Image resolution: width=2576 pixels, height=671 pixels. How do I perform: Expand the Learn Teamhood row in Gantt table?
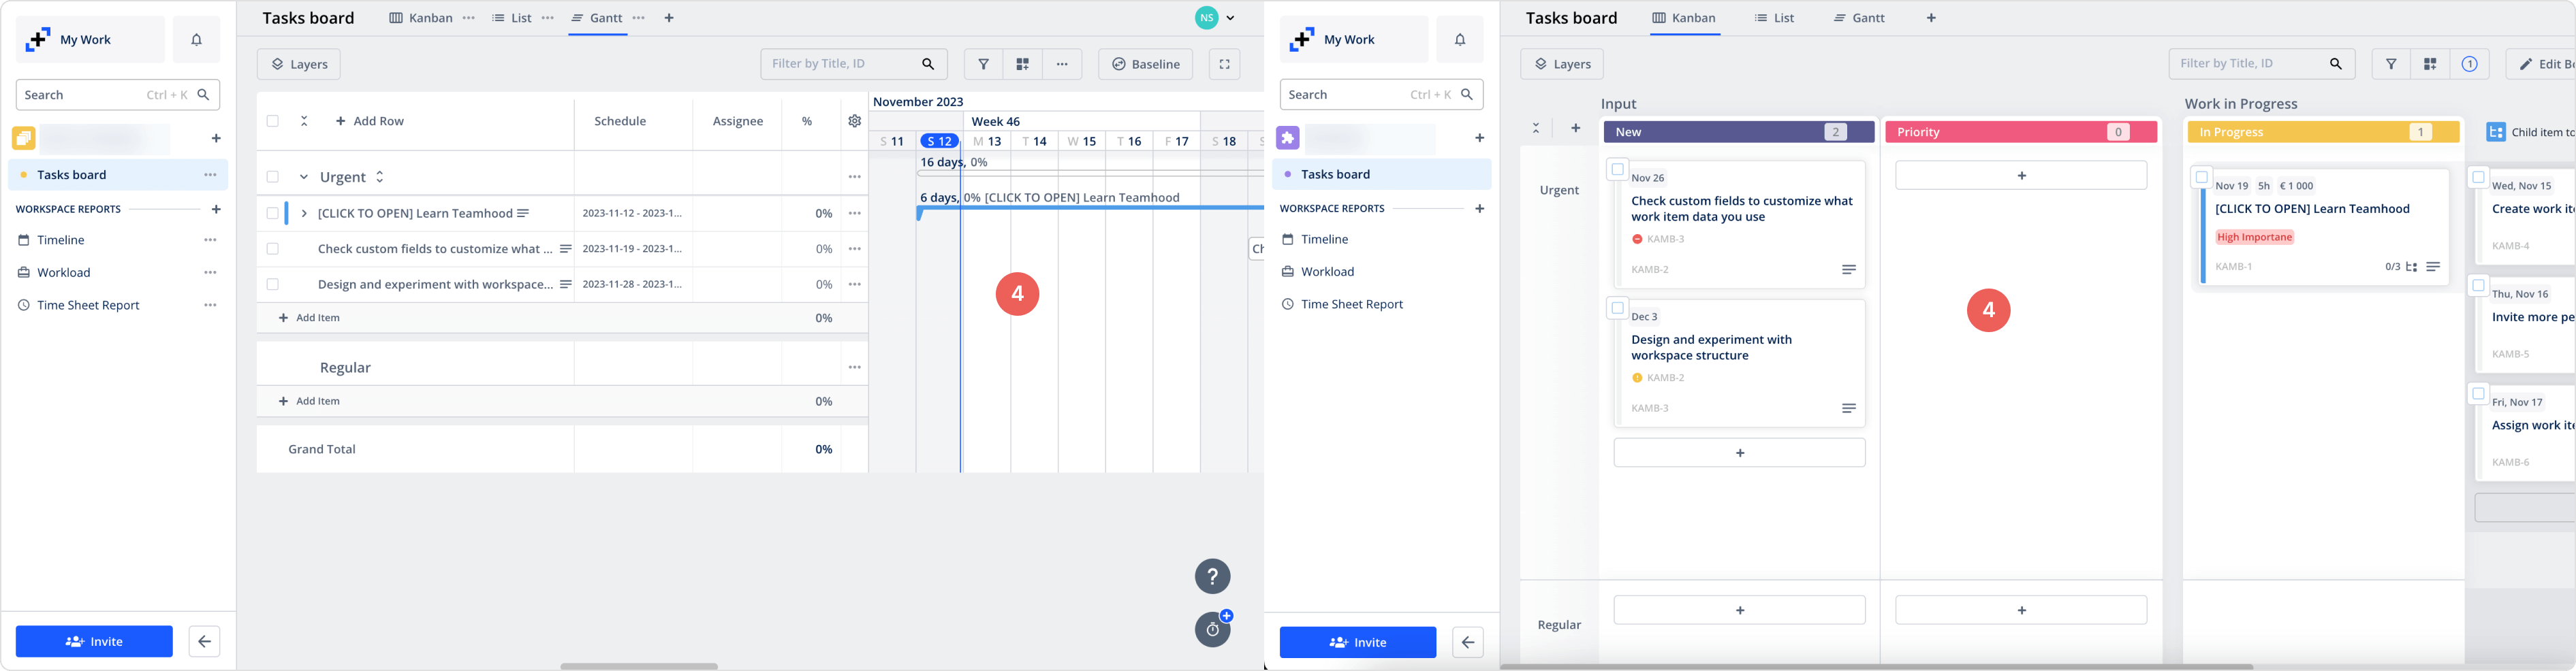coord(304,213)
